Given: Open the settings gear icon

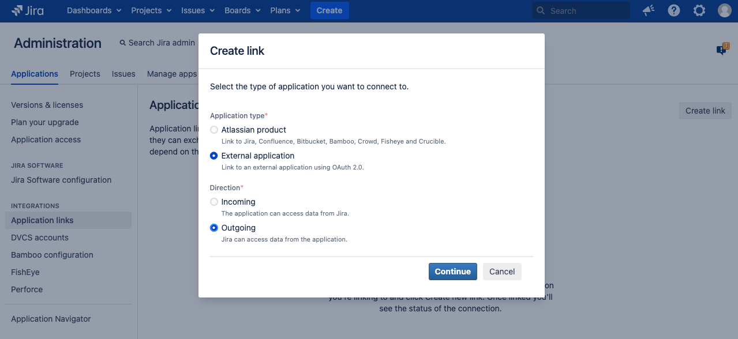Looking at the screenshot, I should 699,10.
